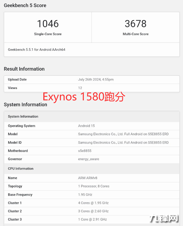The image size is (183, 226).
Task: Click the motherboard value s5e8855
Action: tap(85, 151)
